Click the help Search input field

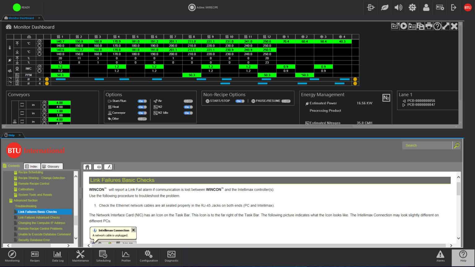[x=427, y=145]
